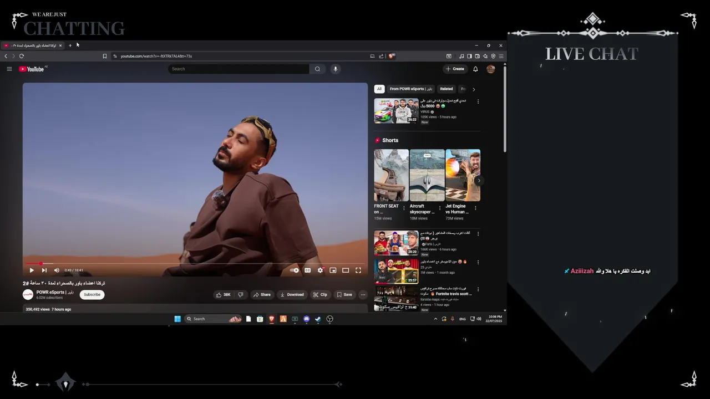Viewport: 710px width, 399px height.
Task: Open the Aircraft skyscraper short thumbnail
Action: 427,175
